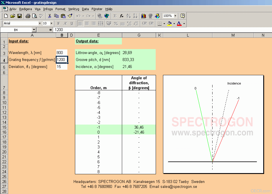The height and width of the screenshot is (194, 272).
Task: Open the Chart Wizard icon
Action: point(144,16)
